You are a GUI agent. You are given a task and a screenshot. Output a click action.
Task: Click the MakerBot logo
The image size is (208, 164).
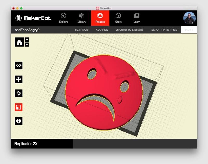[x=33, y=18]
